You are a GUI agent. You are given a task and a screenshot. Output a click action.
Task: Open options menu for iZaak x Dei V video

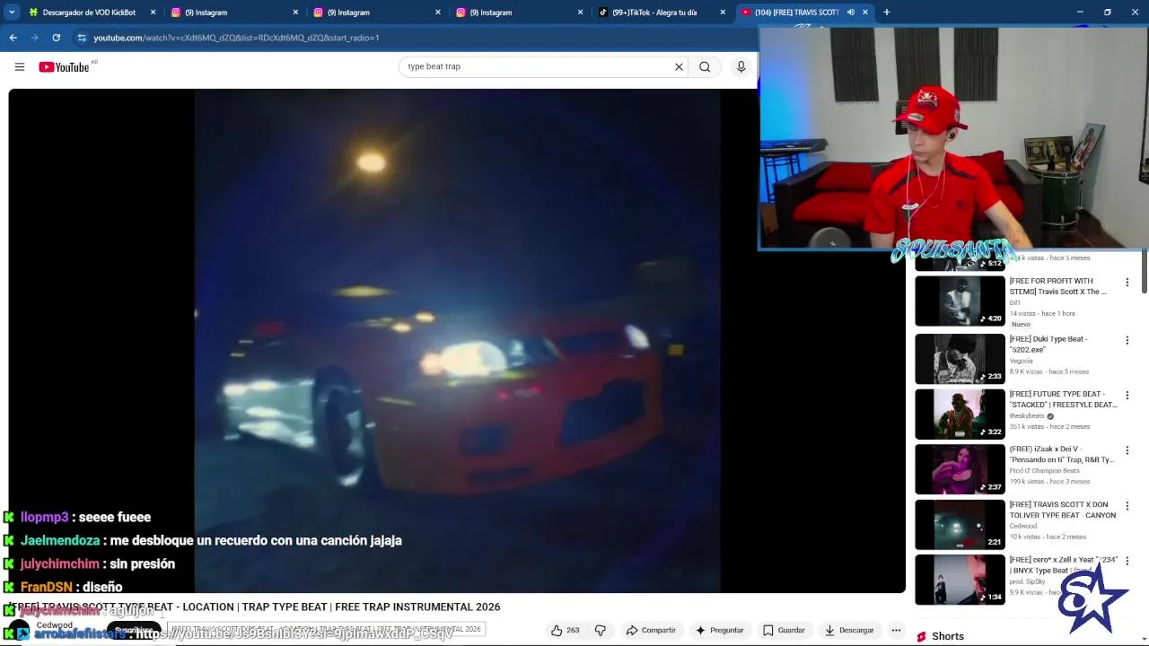pos(1127,450)
